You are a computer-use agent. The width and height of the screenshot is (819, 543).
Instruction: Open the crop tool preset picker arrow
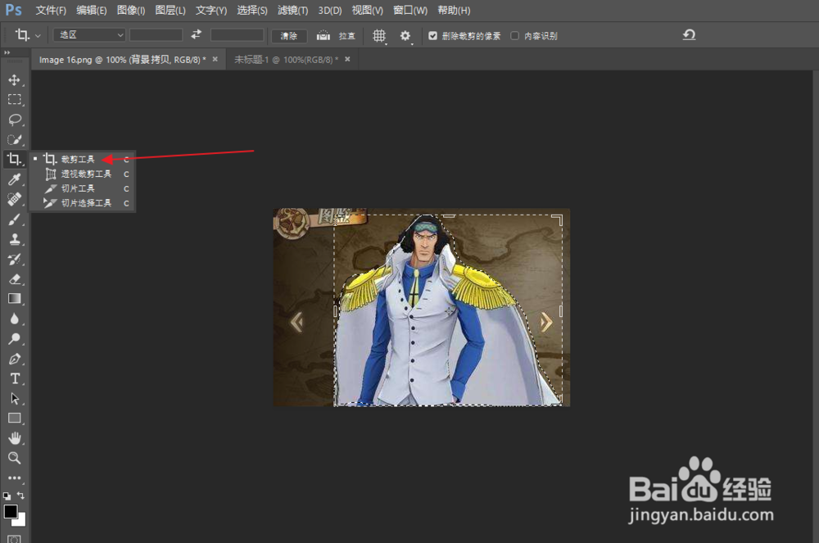tap(38, 35)
